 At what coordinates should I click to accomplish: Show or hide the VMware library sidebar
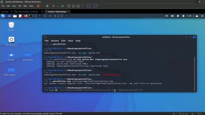tap(69, 6)
